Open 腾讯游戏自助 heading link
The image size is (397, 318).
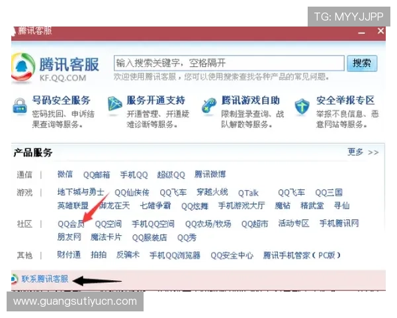pyautogui.click(x=251, y=101)
